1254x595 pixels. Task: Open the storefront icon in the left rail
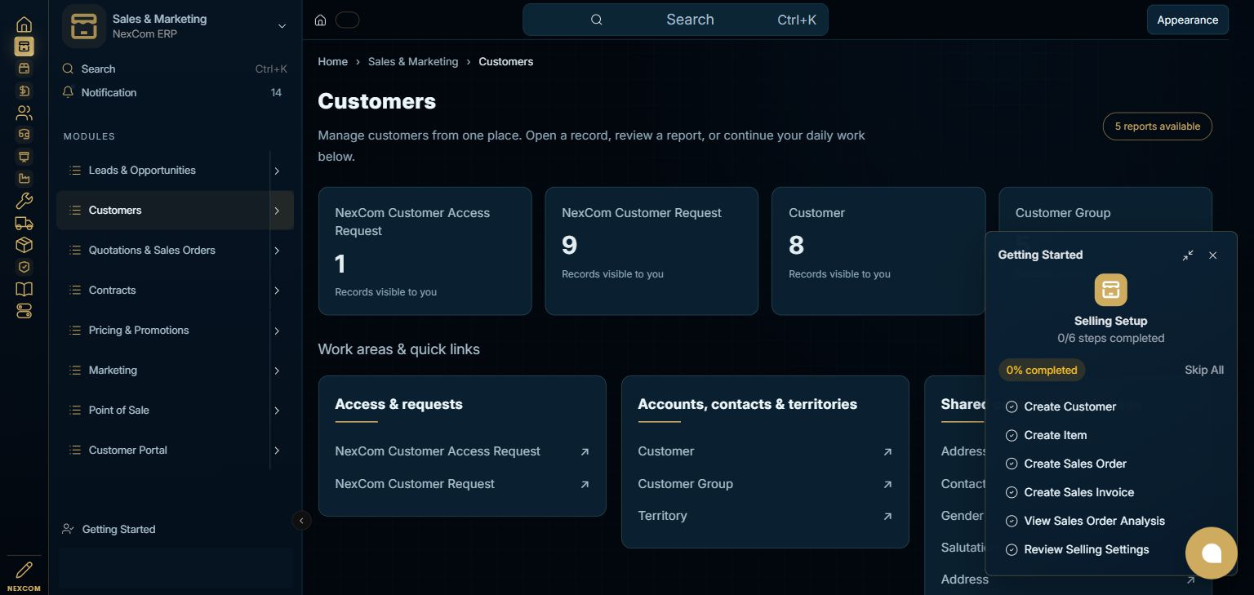click(x=24, y=69)
